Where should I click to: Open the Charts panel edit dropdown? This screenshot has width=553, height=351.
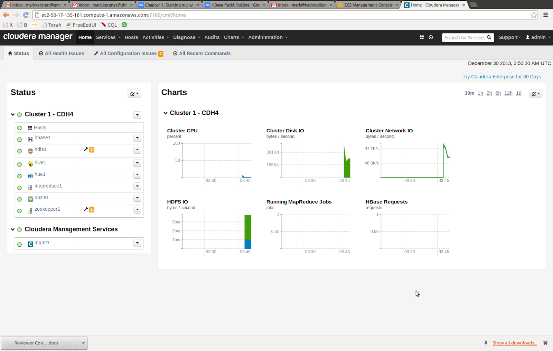pyautogui.click(x=535, y=94)
